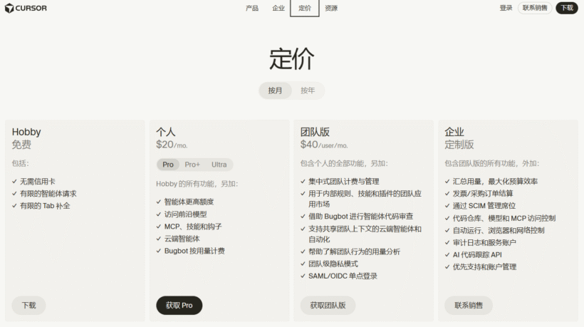584x327 pixels.
Task: Click the $20/mo. price
Action: pos(172,145)
